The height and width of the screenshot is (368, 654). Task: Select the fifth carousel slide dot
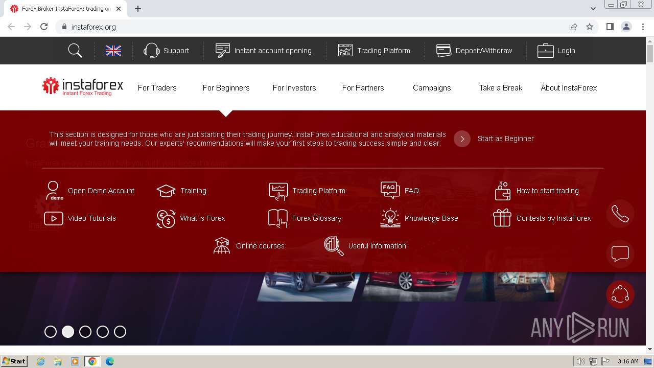(120, 332)
